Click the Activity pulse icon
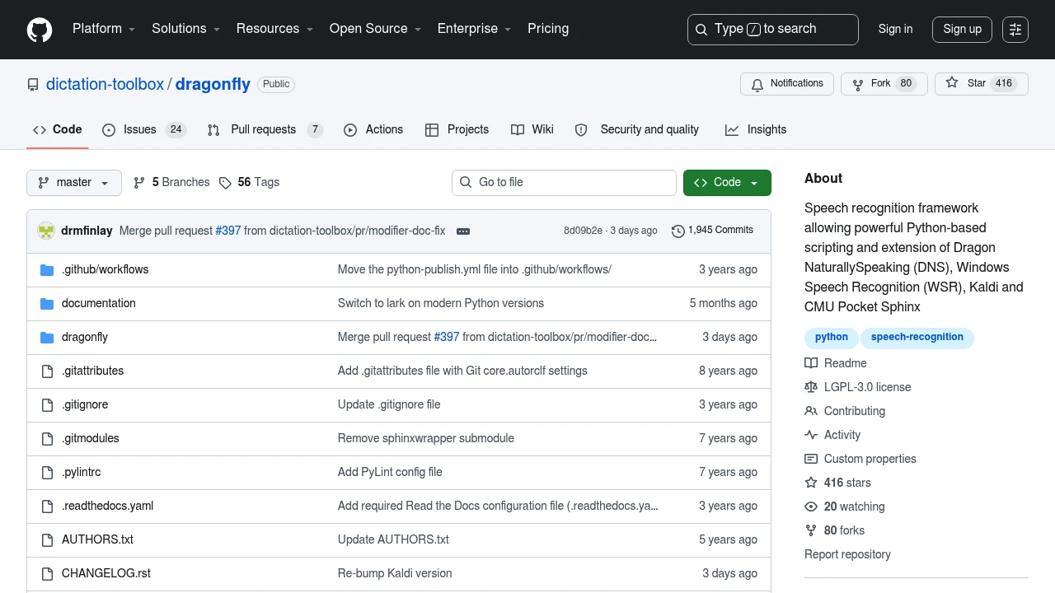 (811, 435)
